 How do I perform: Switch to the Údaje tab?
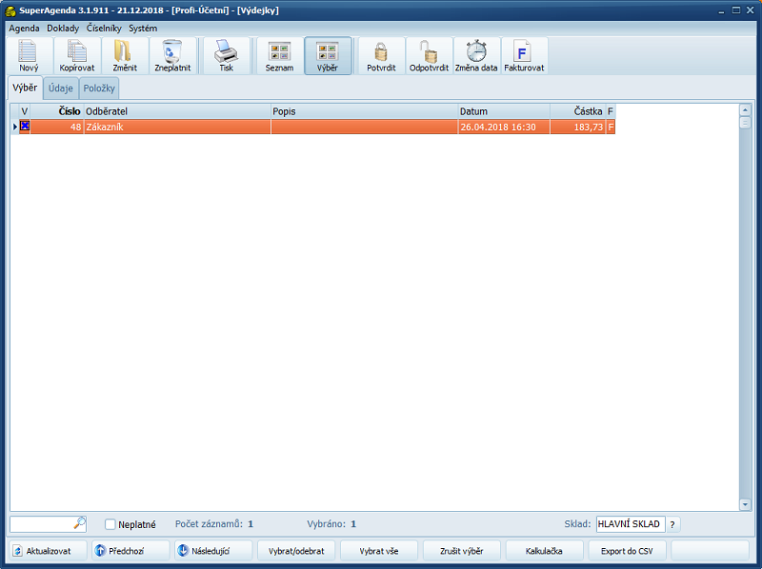[x=61, y=88]
